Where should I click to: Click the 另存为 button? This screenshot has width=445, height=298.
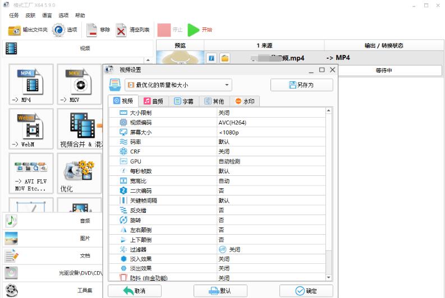point(302,85)
